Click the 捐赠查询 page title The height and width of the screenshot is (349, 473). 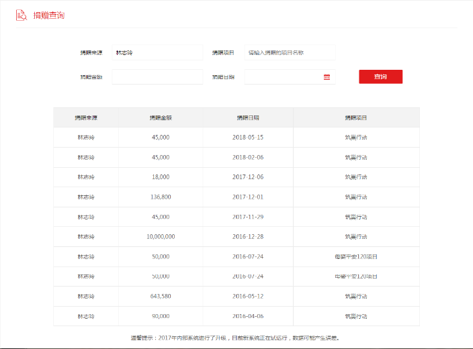(x=49, y=15)
